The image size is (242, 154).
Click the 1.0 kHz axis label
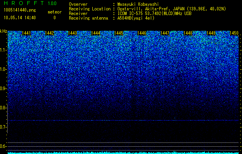pyautogui.click(x=3, y=70)
